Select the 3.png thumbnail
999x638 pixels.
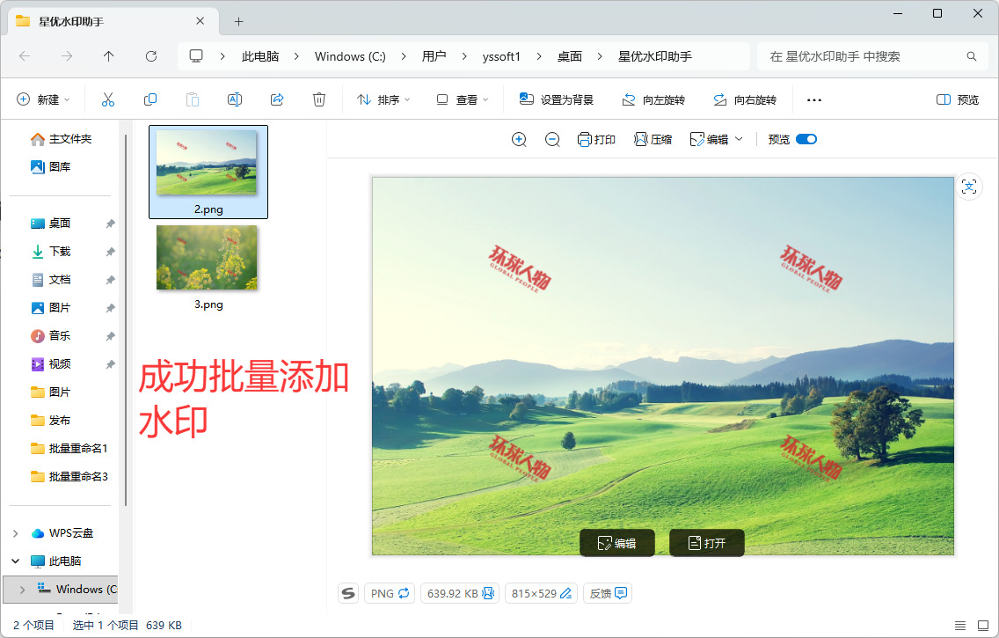(x=208, y=268)
